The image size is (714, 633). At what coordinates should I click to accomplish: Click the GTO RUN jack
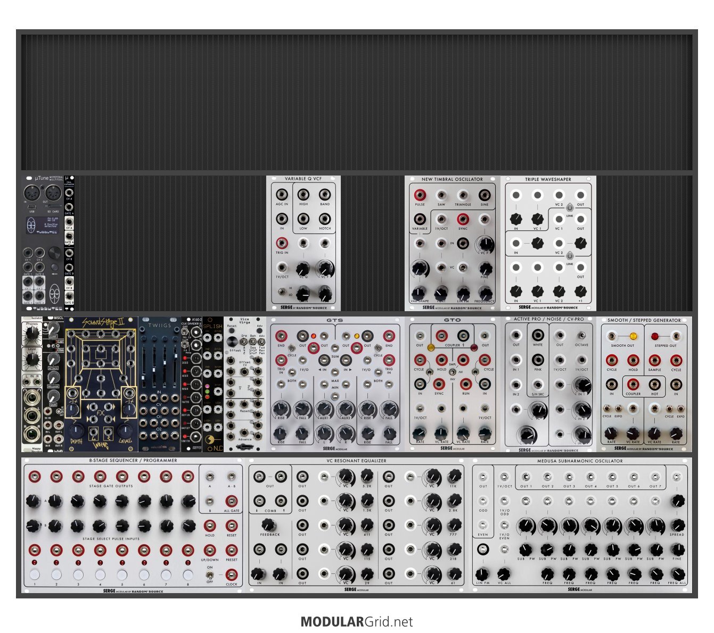coord(465,384)
